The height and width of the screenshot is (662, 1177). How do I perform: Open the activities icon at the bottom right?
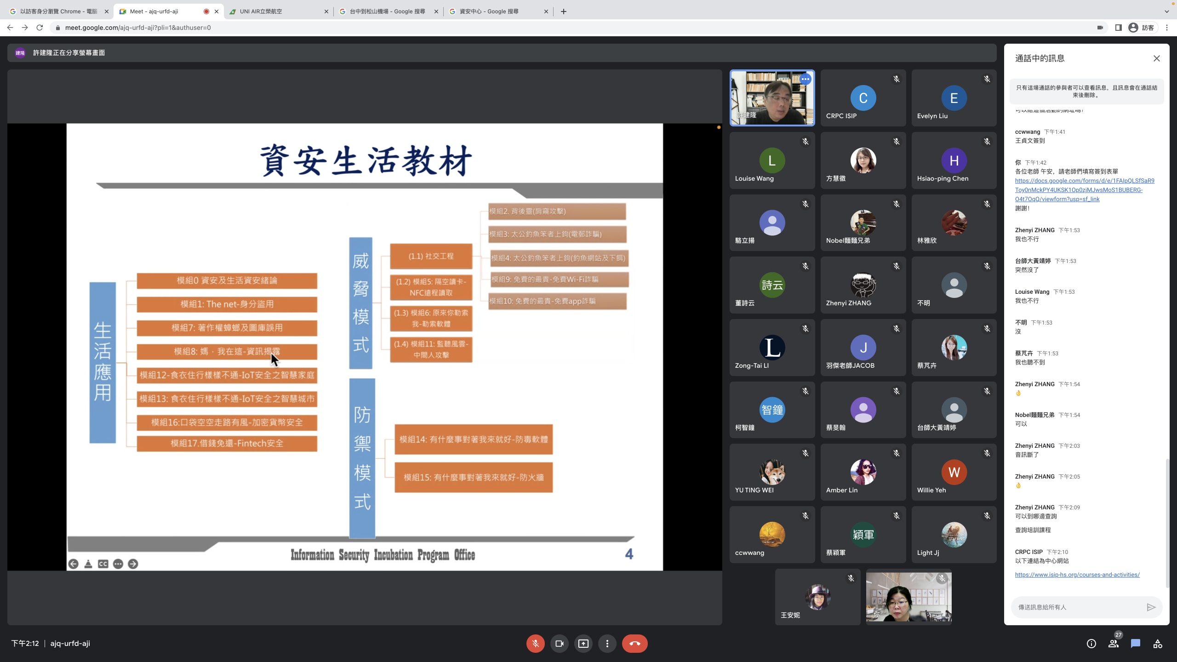(x=1157, y=644)
